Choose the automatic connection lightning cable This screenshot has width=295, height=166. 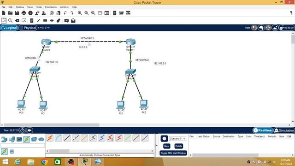[50, 138]
